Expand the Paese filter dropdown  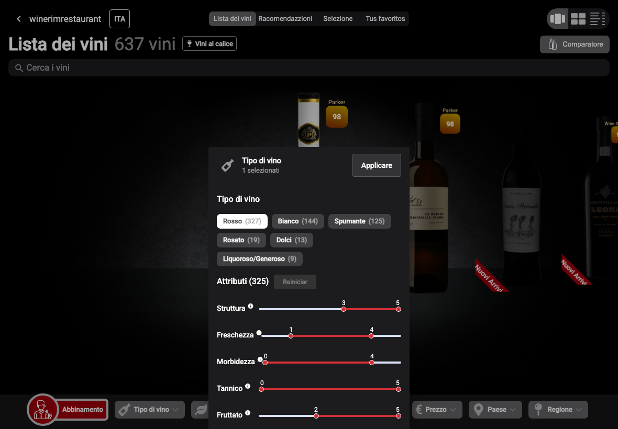click(495, 410)
